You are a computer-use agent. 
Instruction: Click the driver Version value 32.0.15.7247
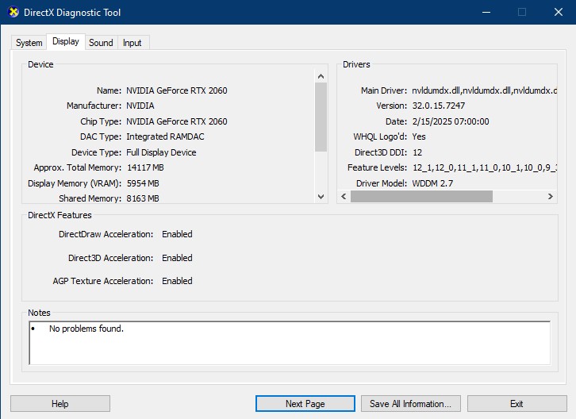pyautogui.click(x=438, y=106)
